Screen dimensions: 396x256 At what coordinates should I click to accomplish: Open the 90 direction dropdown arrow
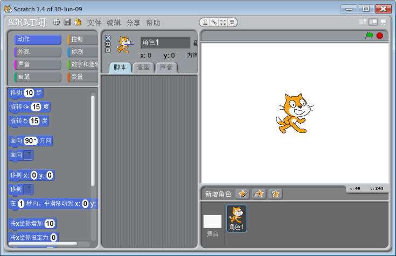point(35,140)
